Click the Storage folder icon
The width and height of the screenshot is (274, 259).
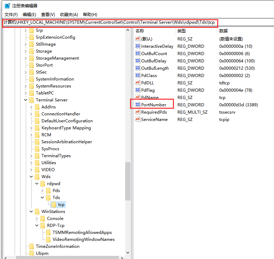32,51
